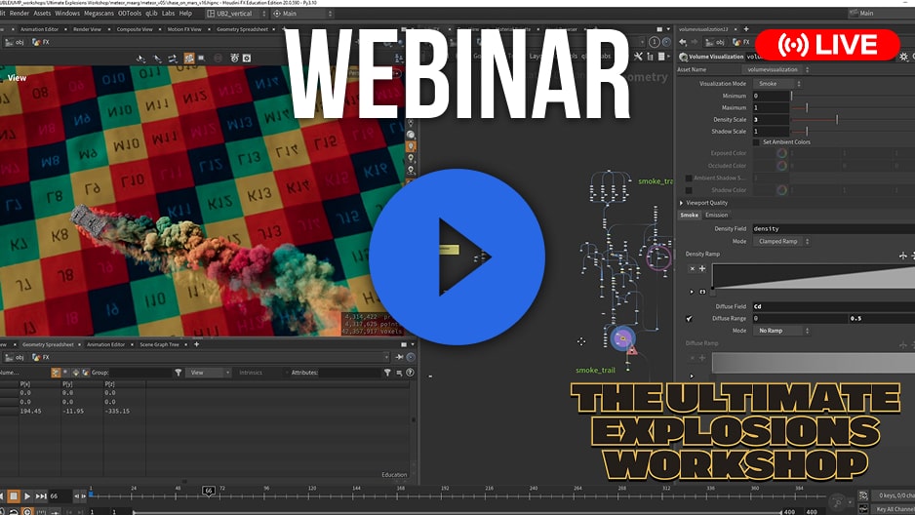Toggle the Ambient Shadow checkbox
The image size is (915, 515).
[x=689, y=178]
